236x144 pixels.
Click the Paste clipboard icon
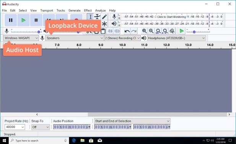click(x=103, y=31)
